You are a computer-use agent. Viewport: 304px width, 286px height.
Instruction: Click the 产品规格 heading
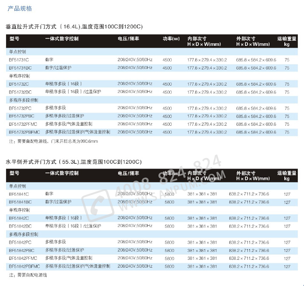tap(20, 9)
